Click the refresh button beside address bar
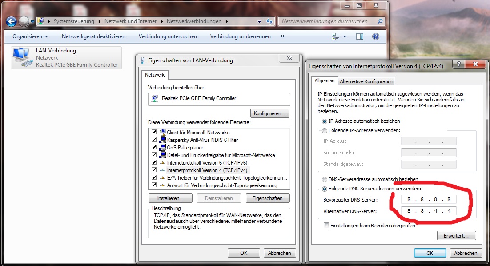Image resolution: width=490 pixels, height=266 pixels. (269, 21)
